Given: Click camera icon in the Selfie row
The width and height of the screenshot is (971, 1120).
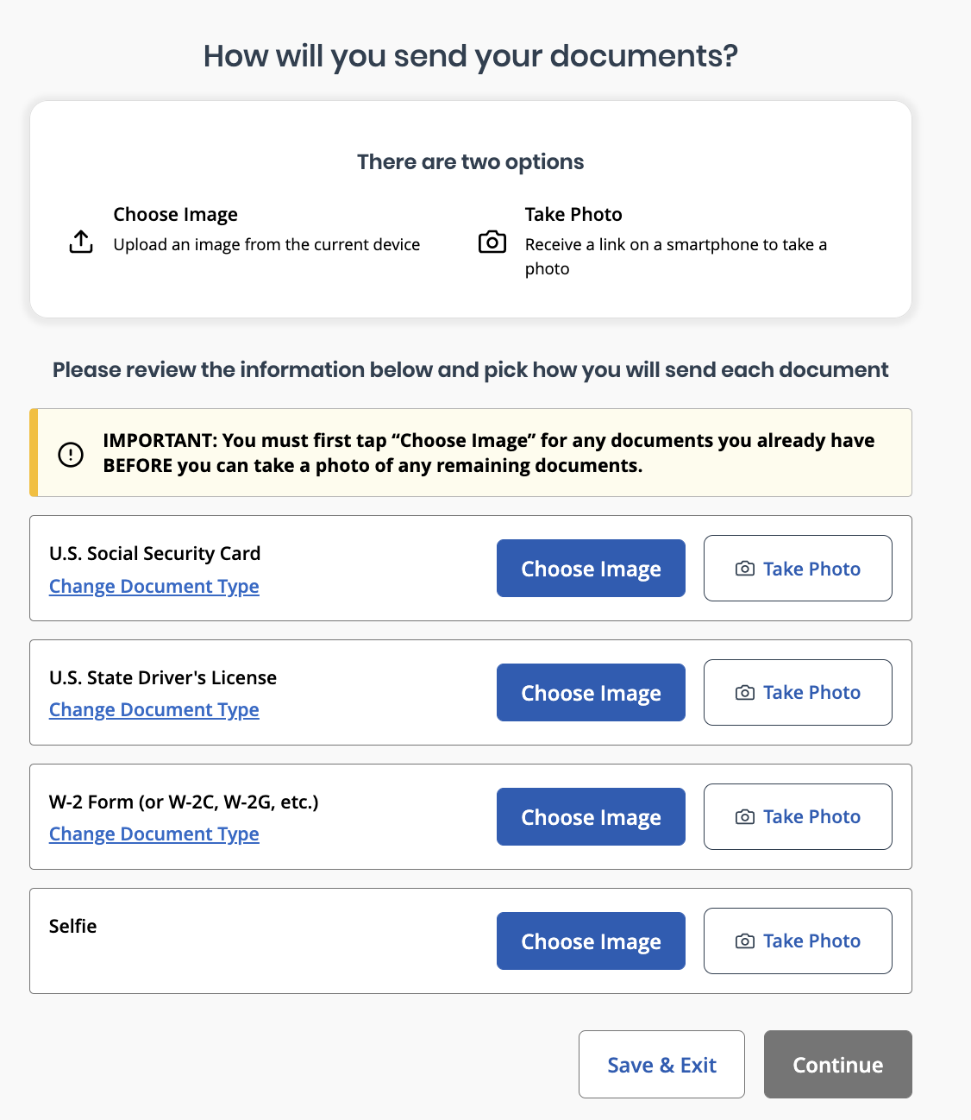Looking at the screenshot, I should click(745, 941).
